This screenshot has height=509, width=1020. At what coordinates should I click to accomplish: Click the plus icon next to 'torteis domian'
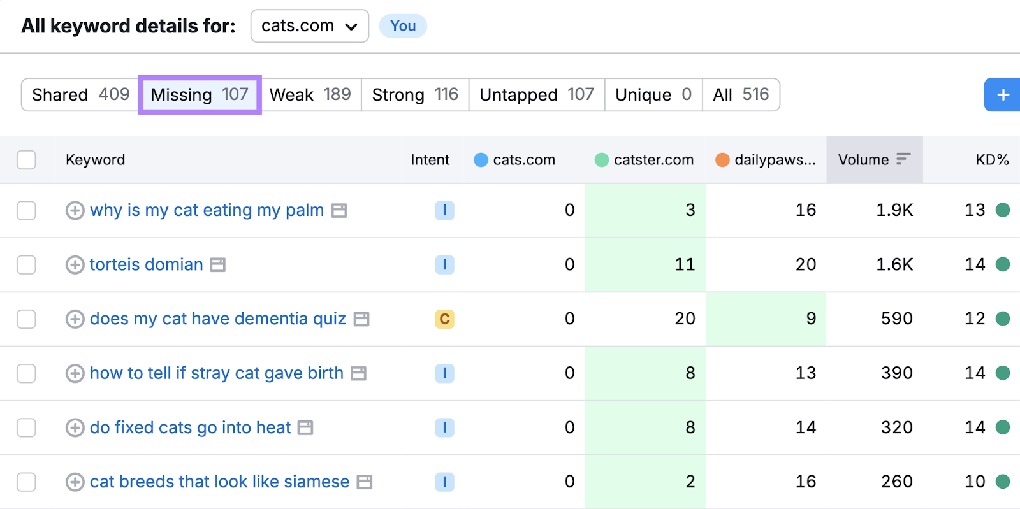point(75,265)
